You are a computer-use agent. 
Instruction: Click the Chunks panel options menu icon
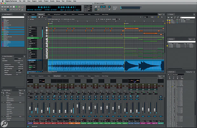(194, 15)
